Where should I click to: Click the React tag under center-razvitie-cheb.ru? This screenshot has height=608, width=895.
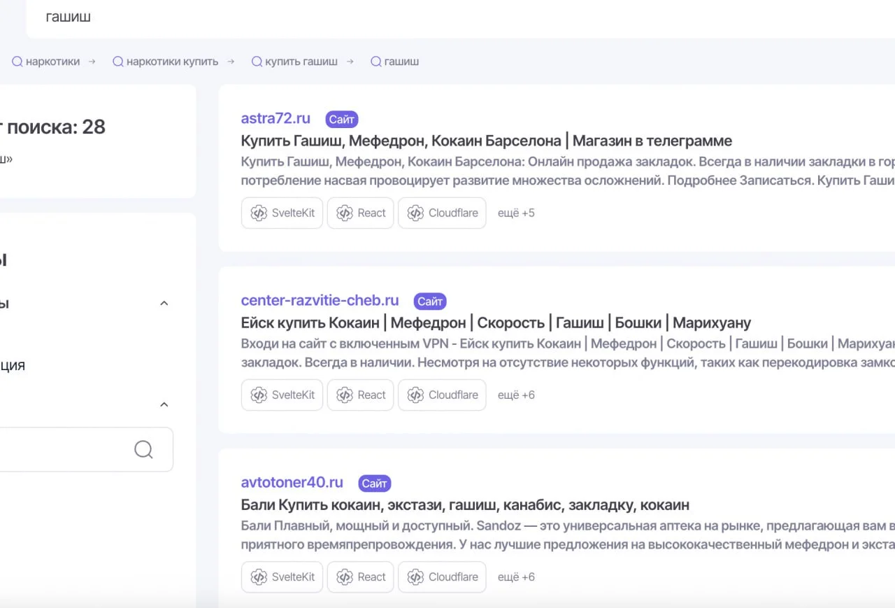point(360,395)
